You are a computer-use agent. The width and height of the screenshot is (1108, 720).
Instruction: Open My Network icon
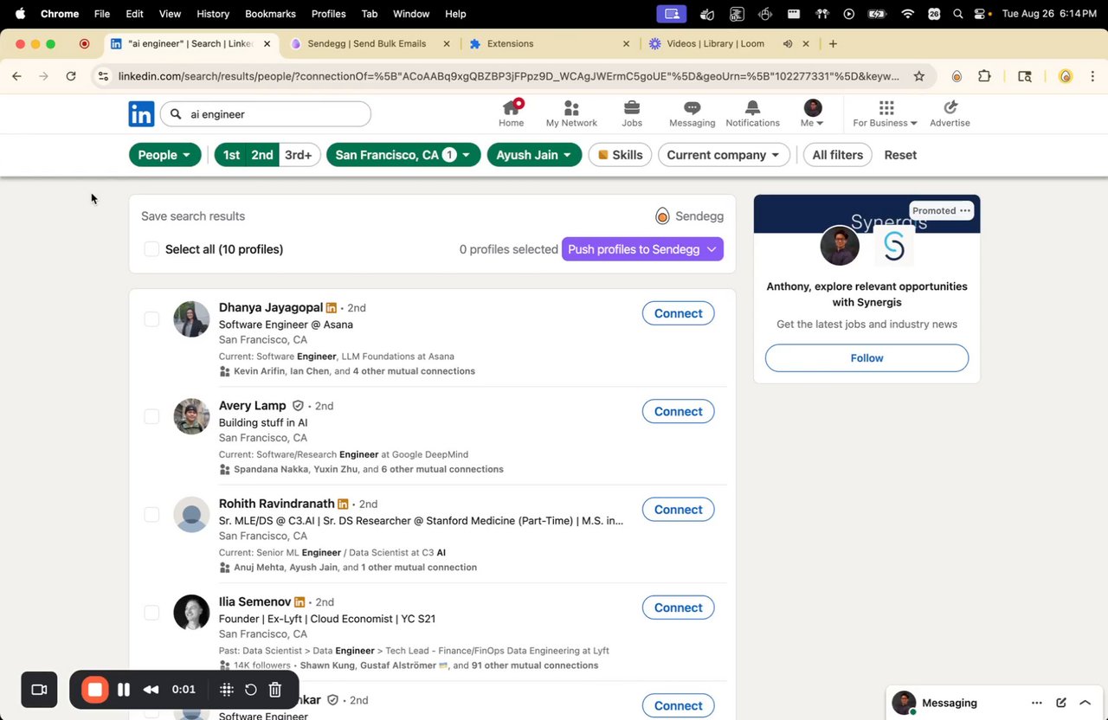[x=570, y=108]
